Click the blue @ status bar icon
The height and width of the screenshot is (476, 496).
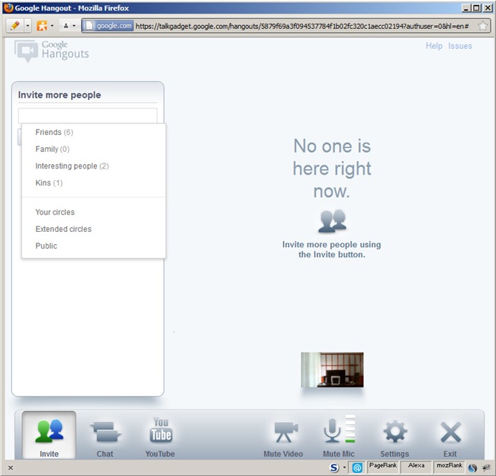point(357,468)
